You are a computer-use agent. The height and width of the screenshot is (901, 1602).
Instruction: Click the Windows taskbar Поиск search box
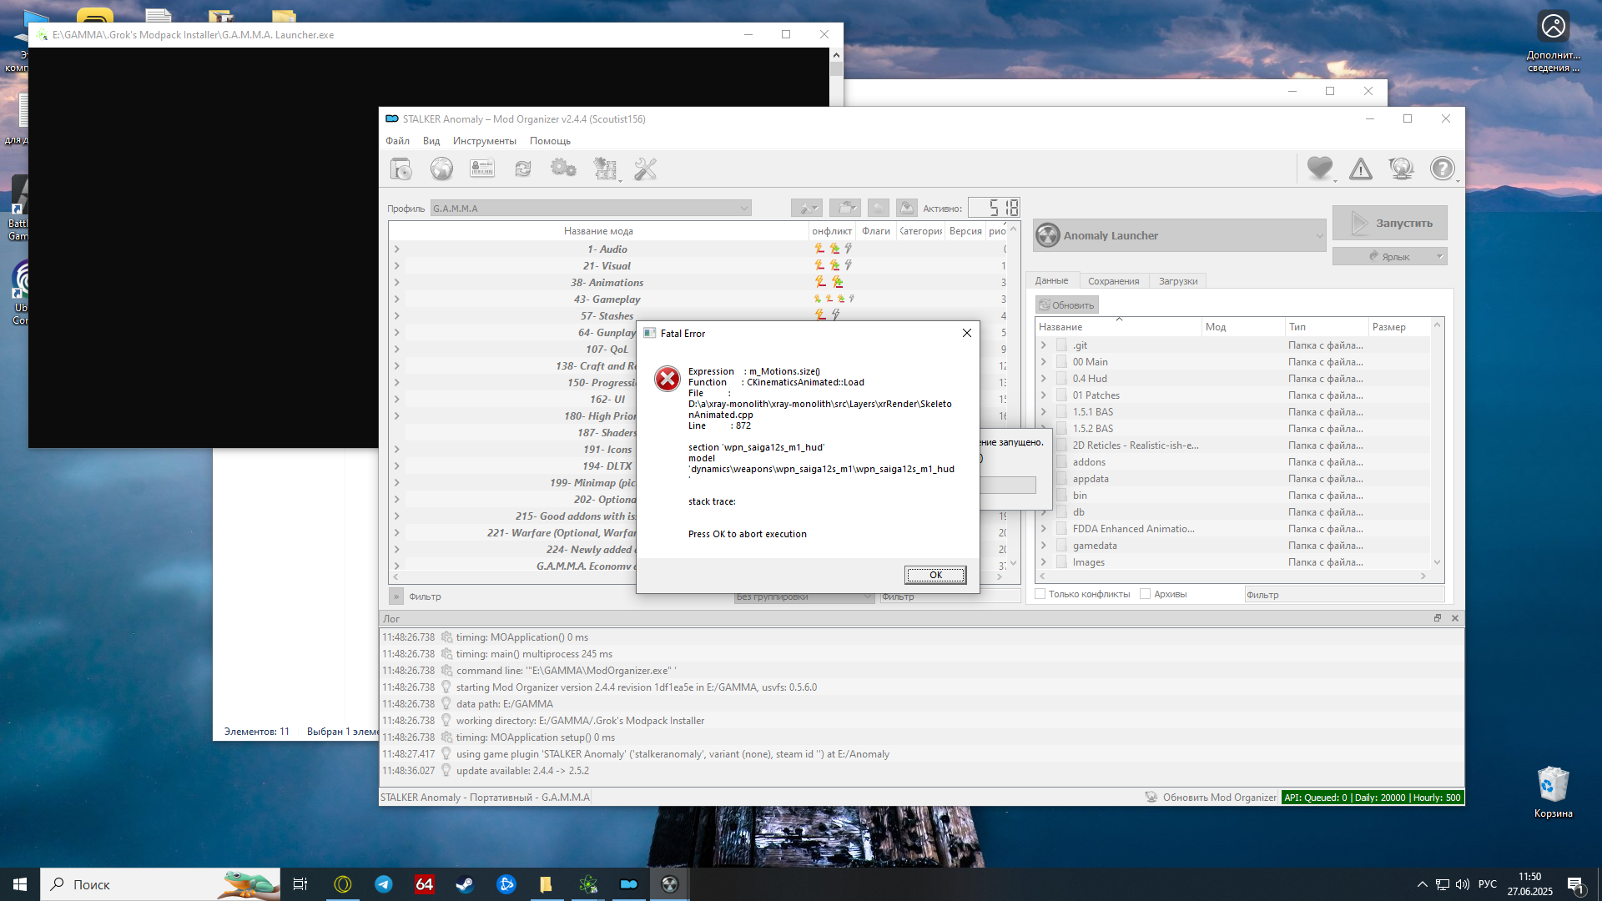[x=160, y=884]
